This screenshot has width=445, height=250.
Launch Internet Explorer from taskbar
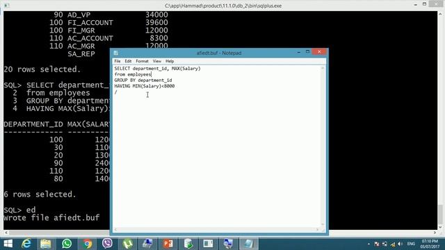click(x=26, y=244)
